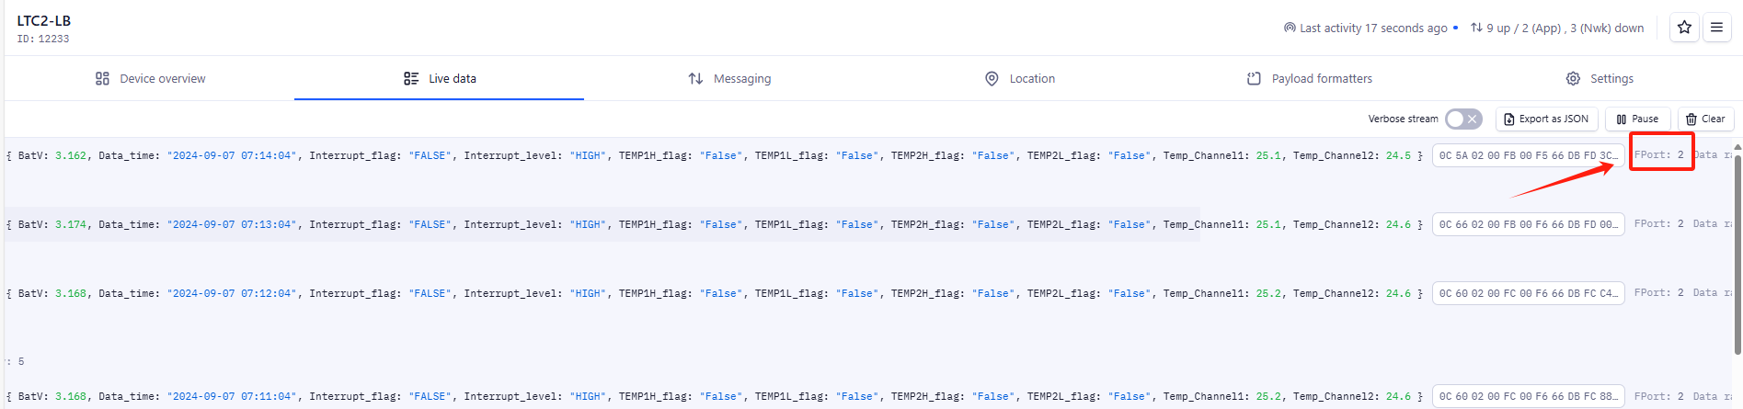Click the LTC2-LB device title

43,20
